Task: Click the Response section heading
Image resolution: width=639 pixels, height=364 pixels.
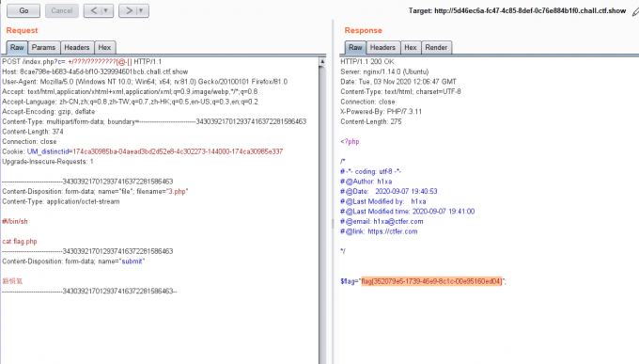Action: pyautogui.click(x=363, y=31)
